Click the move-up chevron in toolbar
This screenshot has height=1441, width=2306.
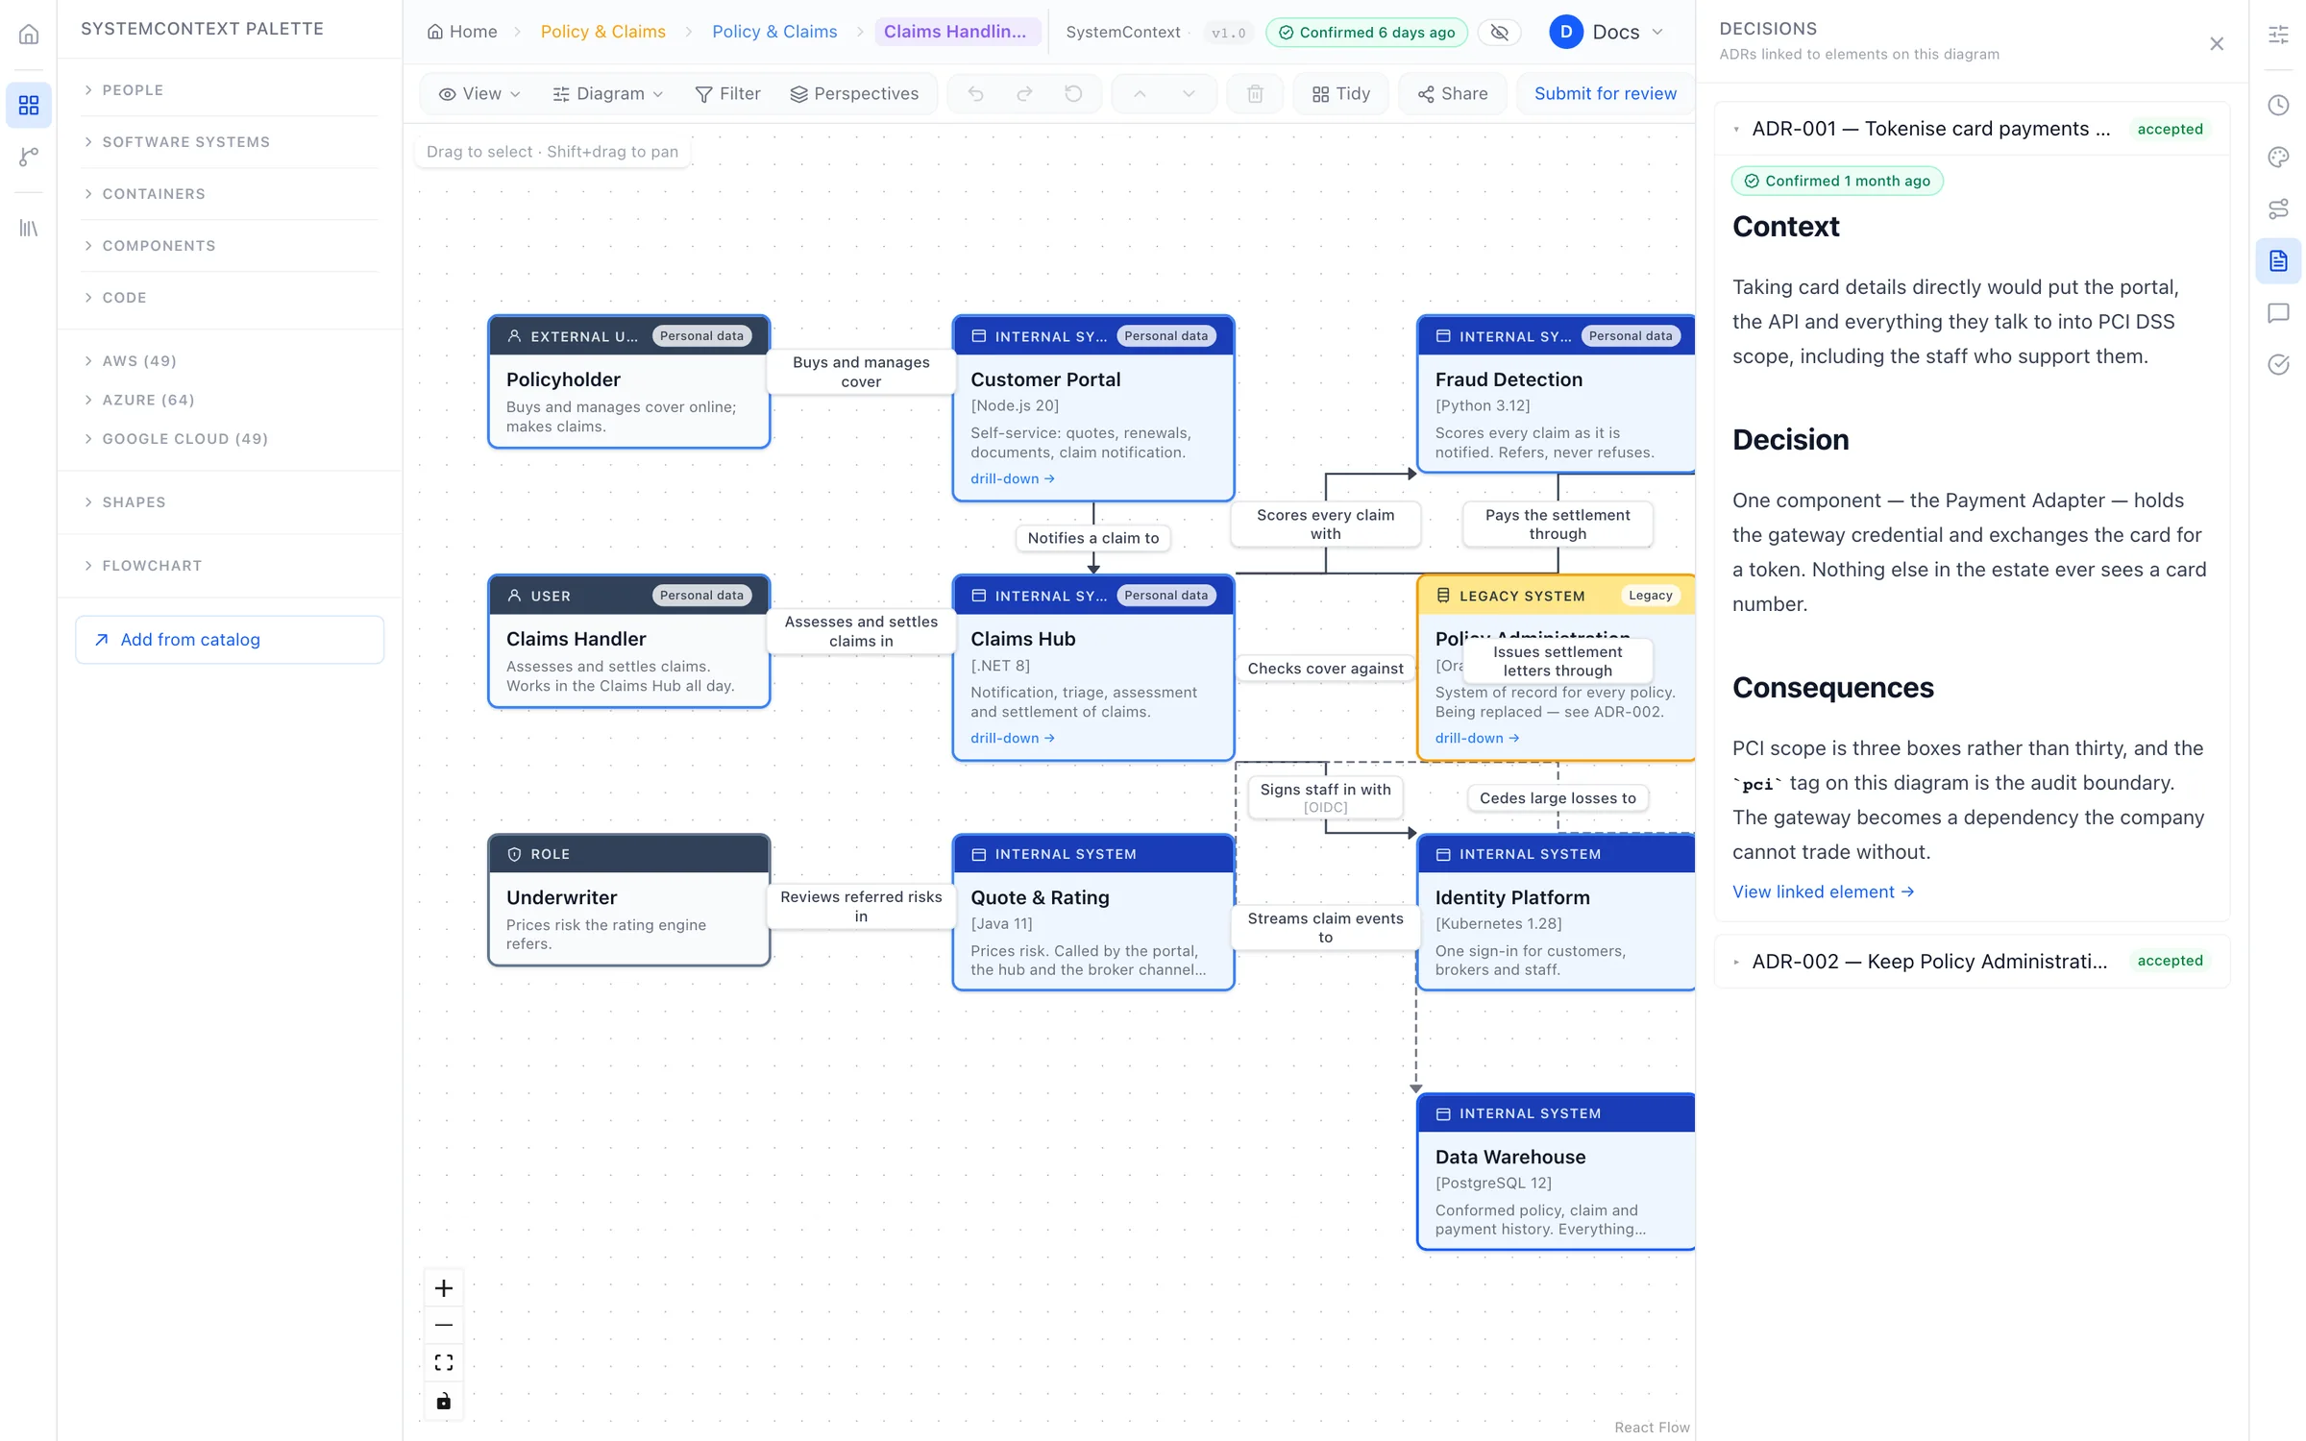[x=1140, y=93]
